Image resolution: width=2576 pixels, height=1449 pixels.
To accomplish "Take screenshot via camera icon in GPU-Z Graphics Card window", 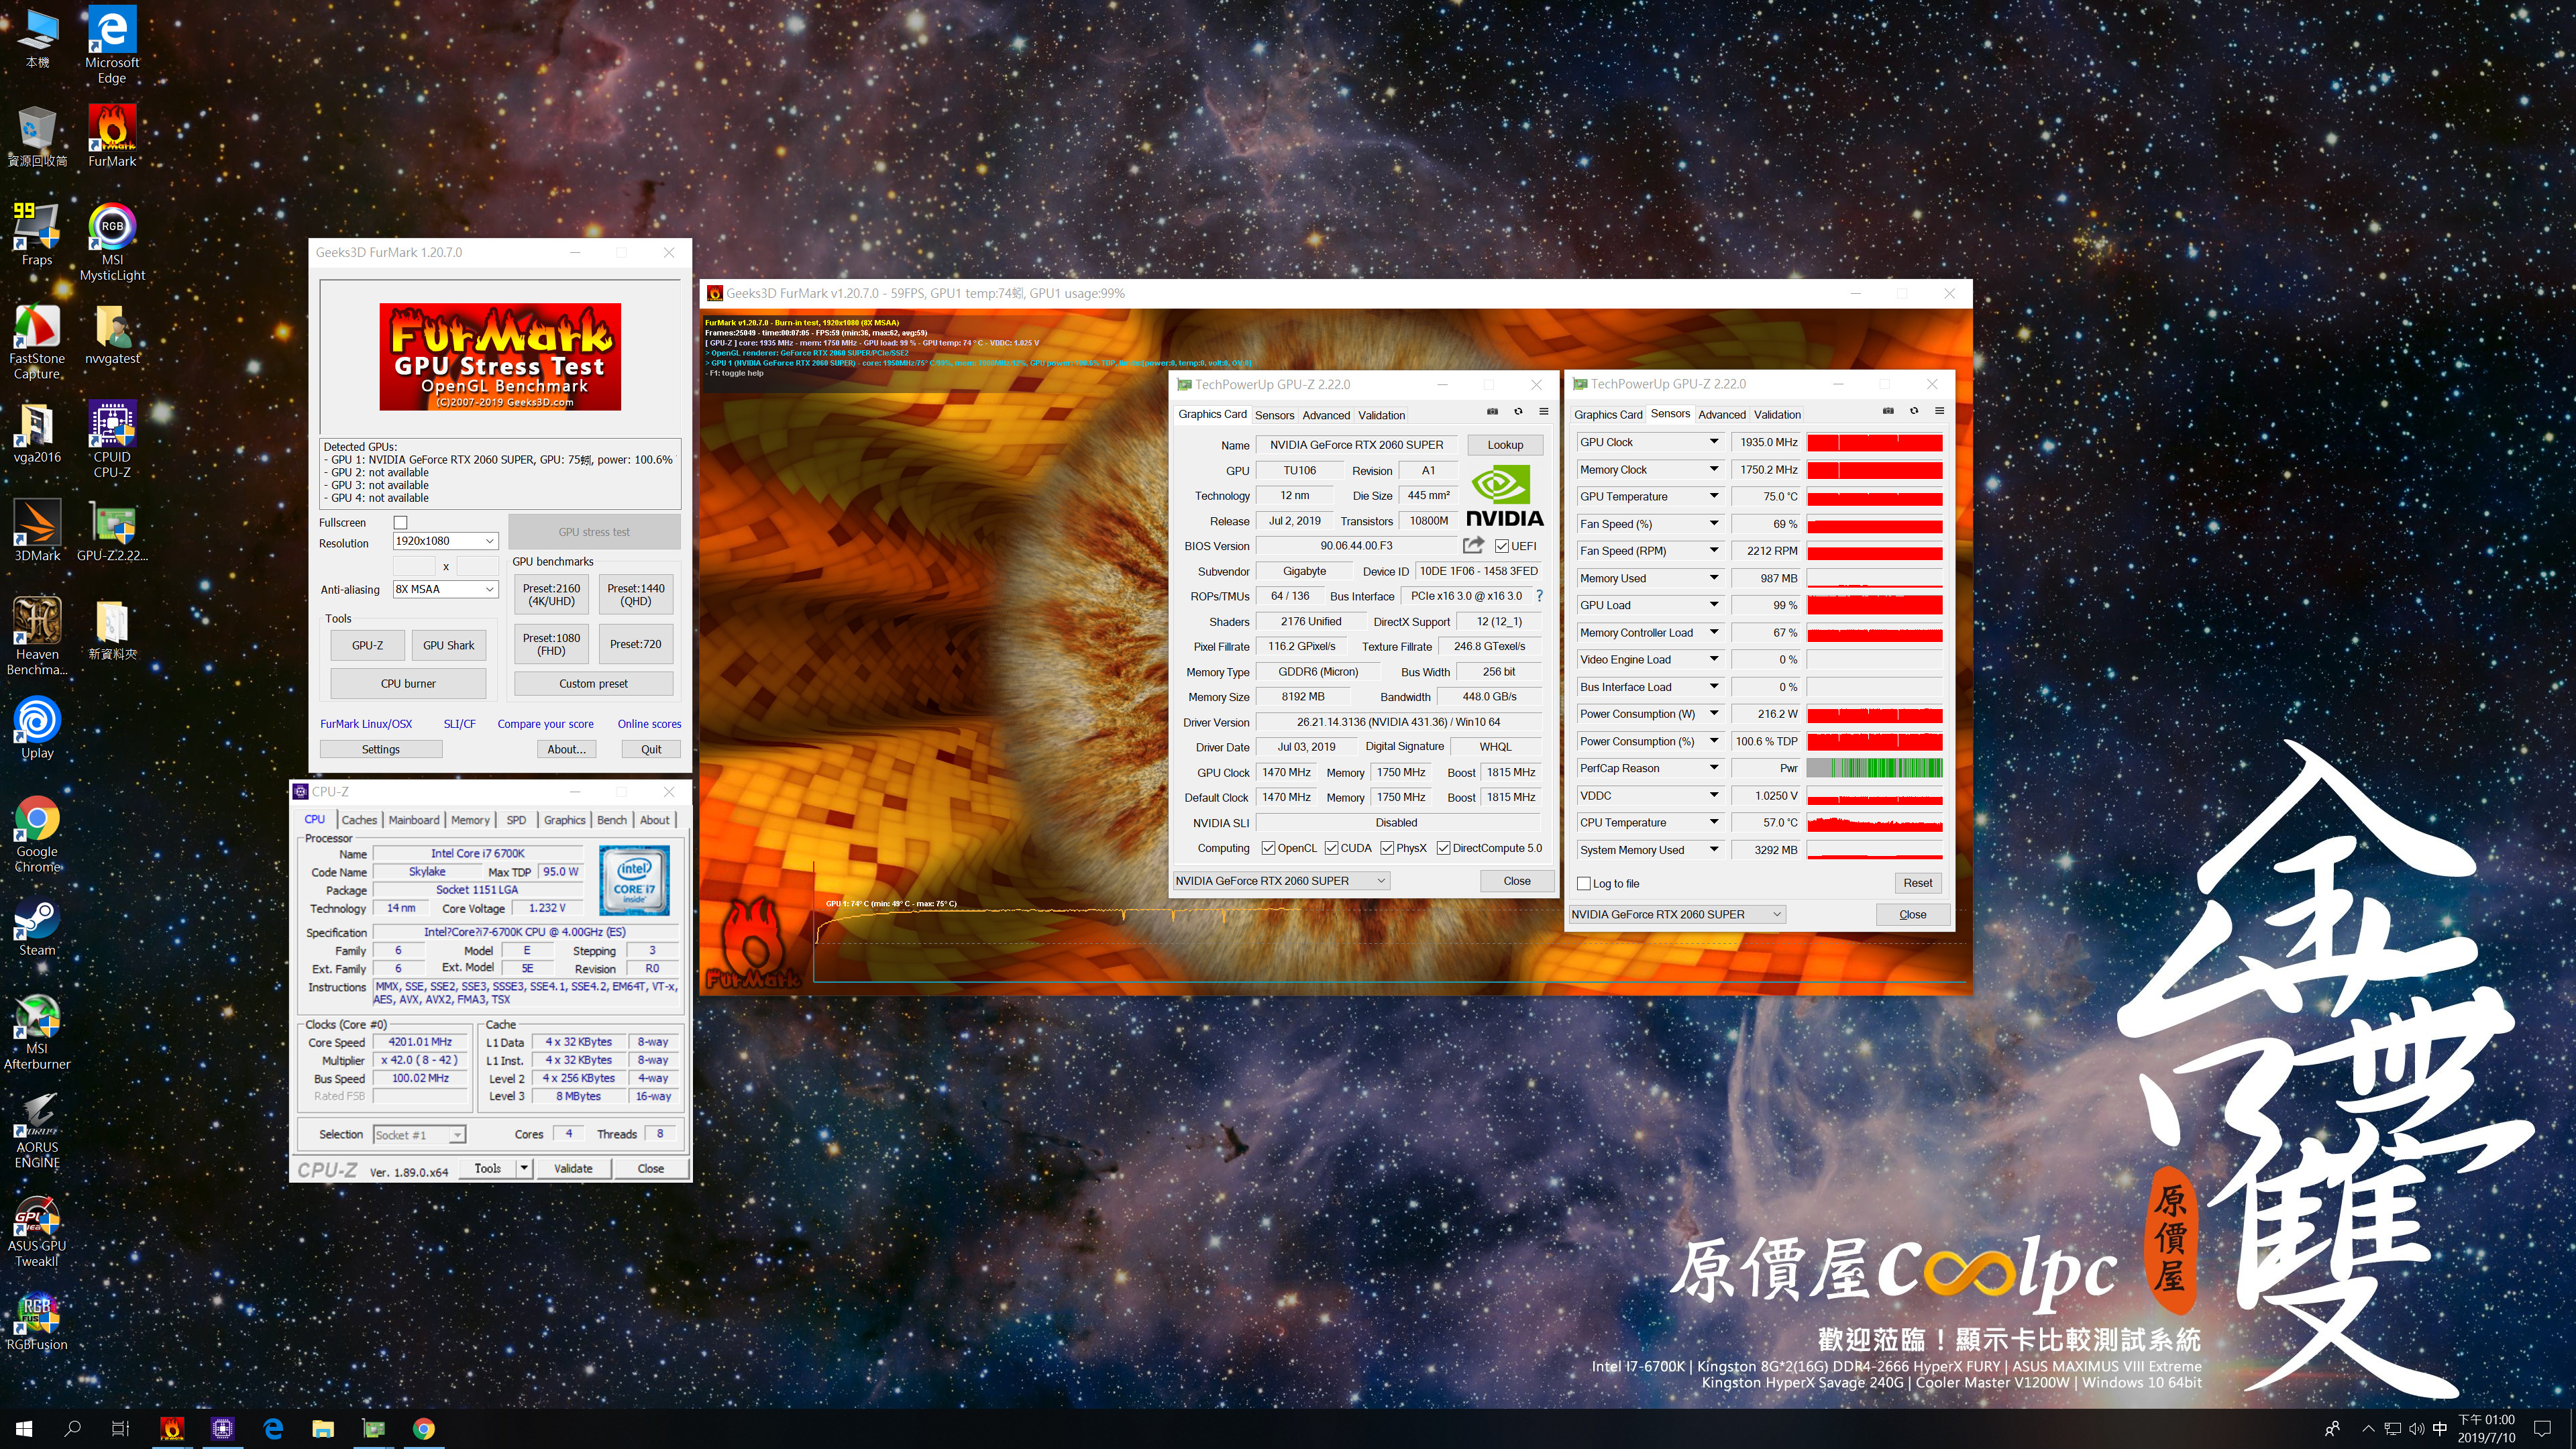I will (x=1492, y=412).
